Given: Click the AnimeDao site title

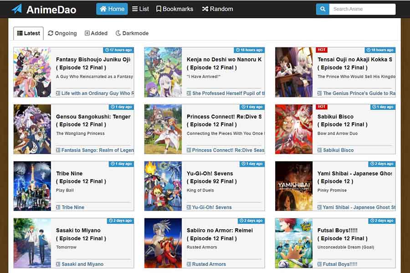Looking at the screenshot, I should click(51, 10).
